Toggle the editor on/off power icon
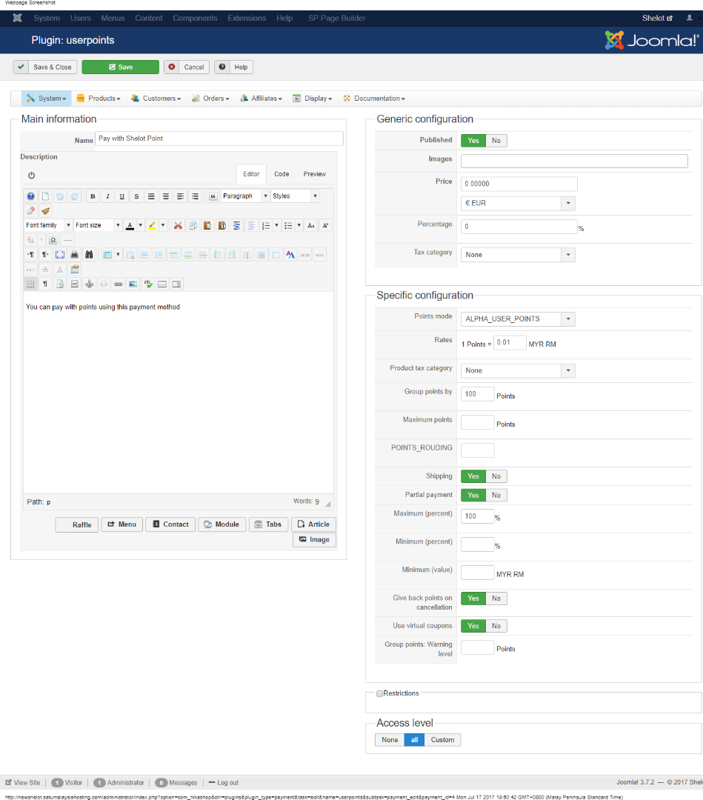This screenshot has height=800, width=703. pos(31,176)
